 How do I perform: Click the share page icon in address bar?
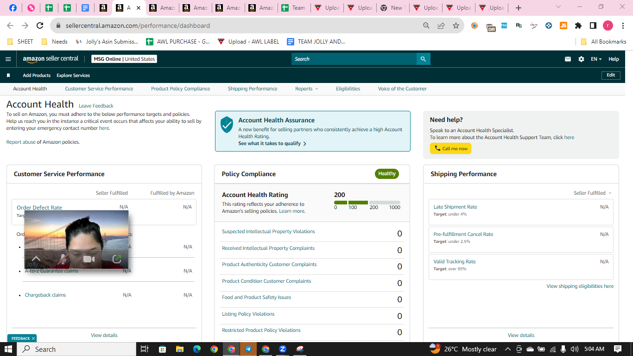click(441, 25)
